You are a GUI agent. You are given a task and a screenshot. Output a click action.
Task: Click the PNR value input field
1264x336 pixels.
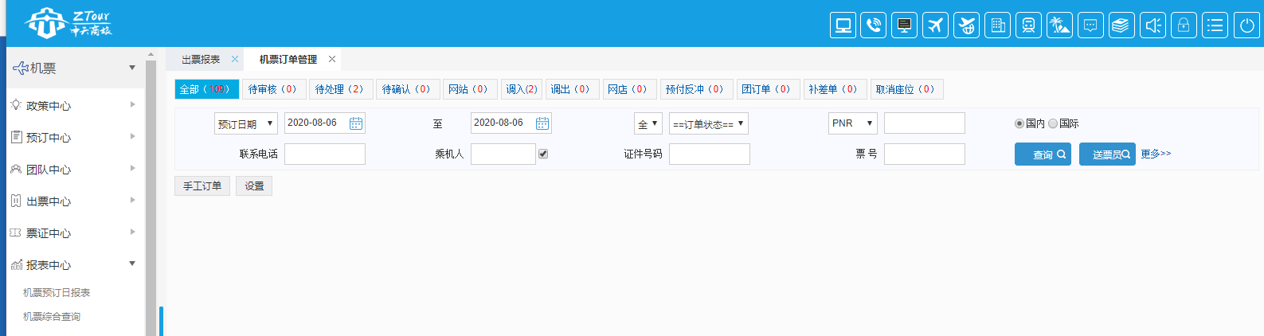pyautogui.click(x=925, y=123)
